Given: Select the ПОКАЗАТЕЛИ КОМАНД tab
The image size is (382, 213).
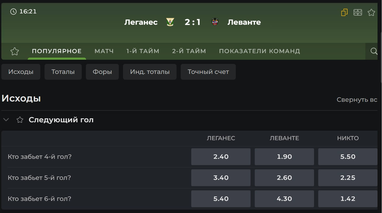Looking at the screenshot, I should (259, 51).
